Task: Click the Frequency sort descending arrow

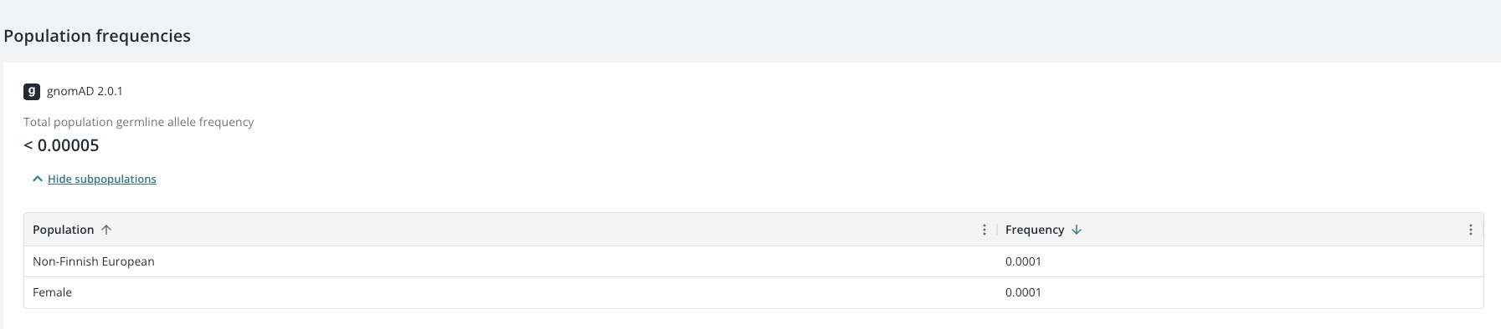Action: coord(1077,230)
